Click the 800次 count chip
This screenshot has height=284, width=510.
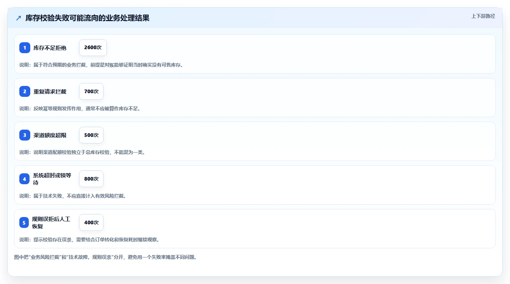tap(91, 179)
